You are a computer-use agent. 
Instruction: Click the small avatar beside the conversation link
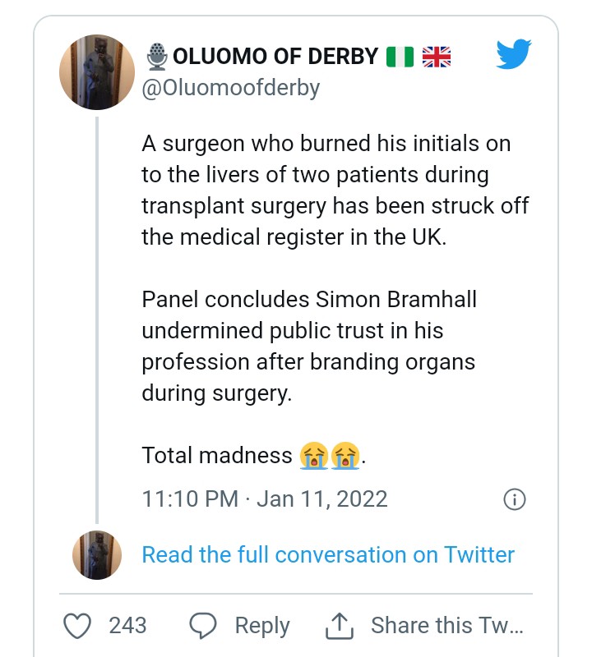pyautogui.click(x=97, y=555)
